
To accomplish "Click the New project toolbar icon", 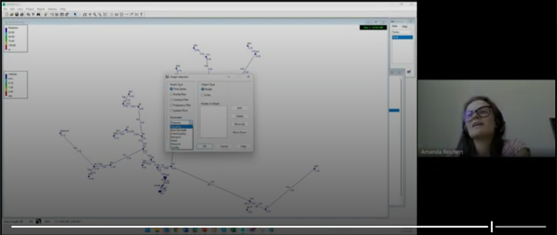I will tap(7, 14).
